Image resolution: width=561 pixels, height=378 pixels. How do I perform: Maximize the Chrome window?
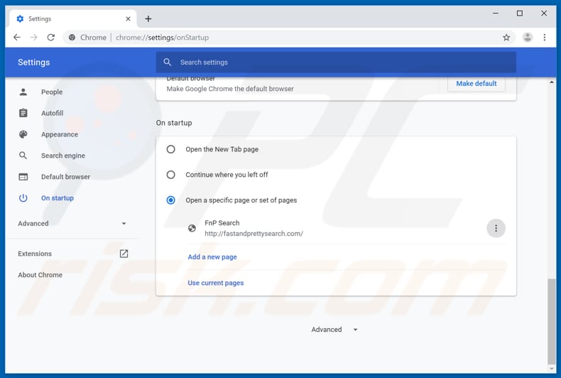click(x=520, y=13)
